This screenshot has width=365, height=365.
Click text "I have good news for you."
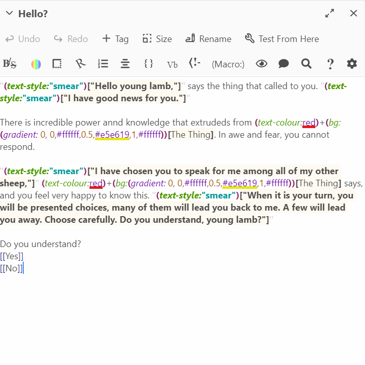pyautogui.click(x=123, y=98)
